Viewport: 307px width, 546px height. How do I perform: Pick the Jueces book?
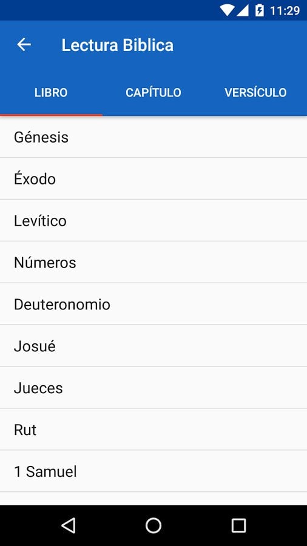[153, 388]
